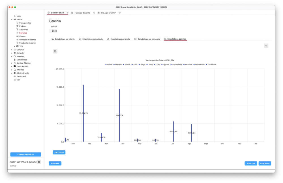The height and width of the screenshot is (183, 283).
Task: Expand the Compras tree node
Action: click(x=12, y=49)
